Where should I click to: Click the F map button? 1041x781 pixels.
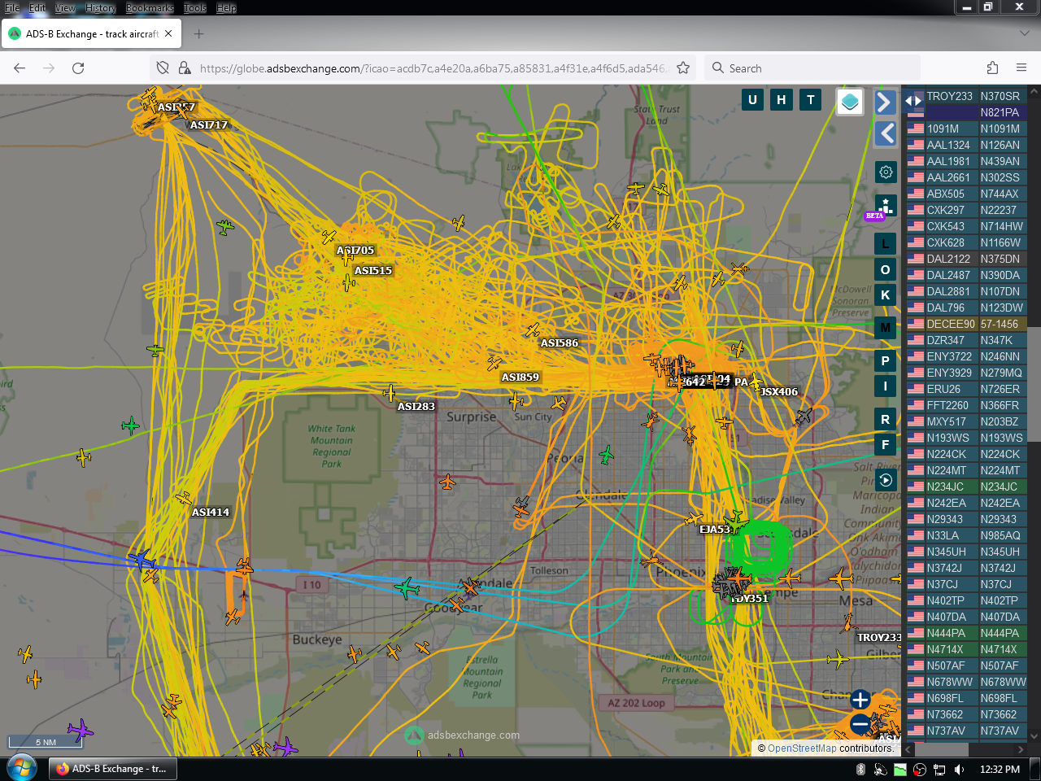click(x=886, y=444)
